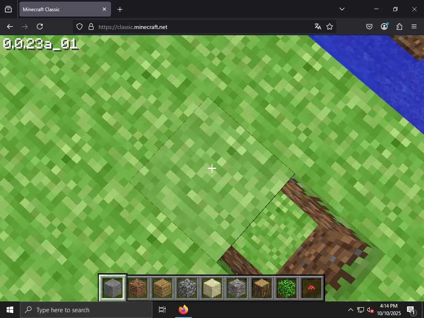Select the wood log block
Viewport: 424px width, 318px height.
tap(262, 288)
